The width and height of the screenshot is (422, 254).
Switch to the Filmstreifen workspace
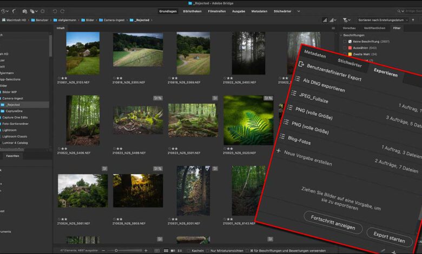(x=216, y=11)
